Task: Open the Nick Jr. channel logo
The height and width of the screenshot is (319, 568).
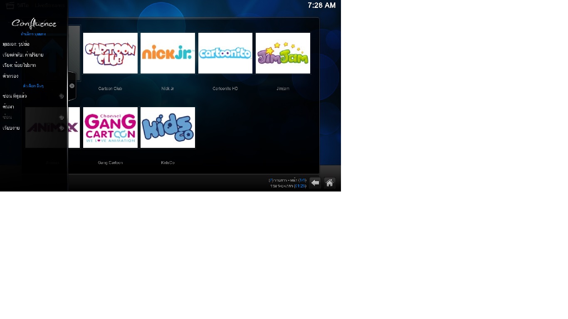Action: point(168,53)
